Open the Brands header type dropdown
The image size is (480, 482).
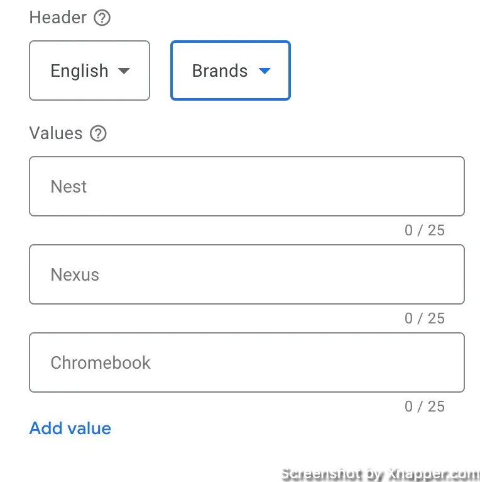(x=230, y=70)
